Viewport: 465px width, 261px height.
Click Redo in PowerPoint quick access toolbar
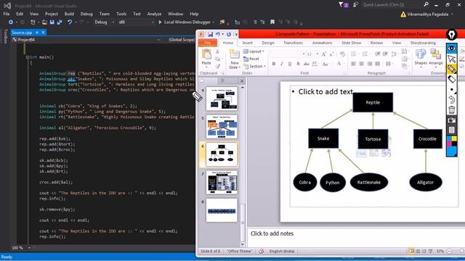[x=229, y=34]
